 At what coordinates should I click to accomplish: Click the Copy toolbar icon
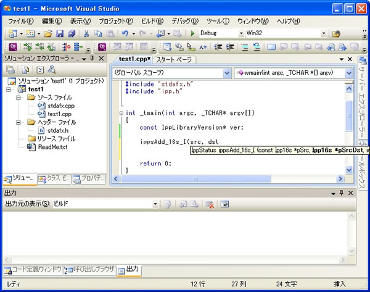coord(98,33)
